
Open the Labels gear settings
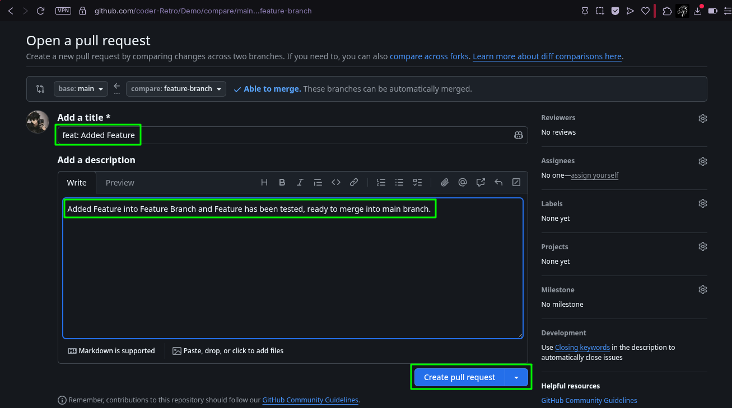click(703, 204)
